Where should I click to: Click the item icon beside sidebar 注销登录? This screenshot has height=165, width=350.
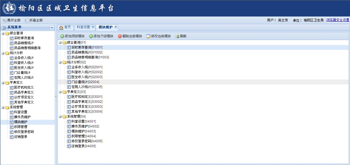[11, 137]
